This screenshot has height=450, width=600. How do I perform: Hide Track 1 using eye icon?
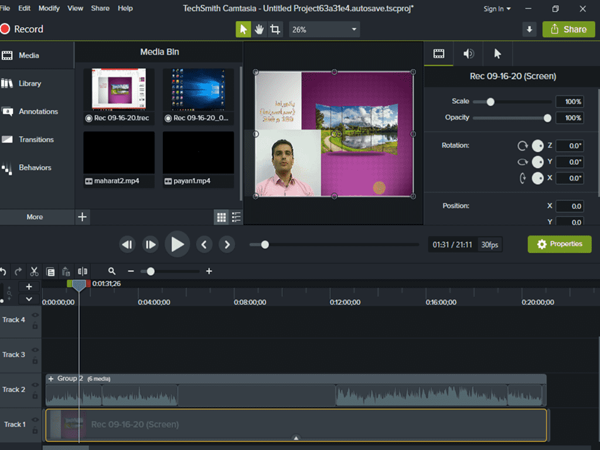point(35,420)
